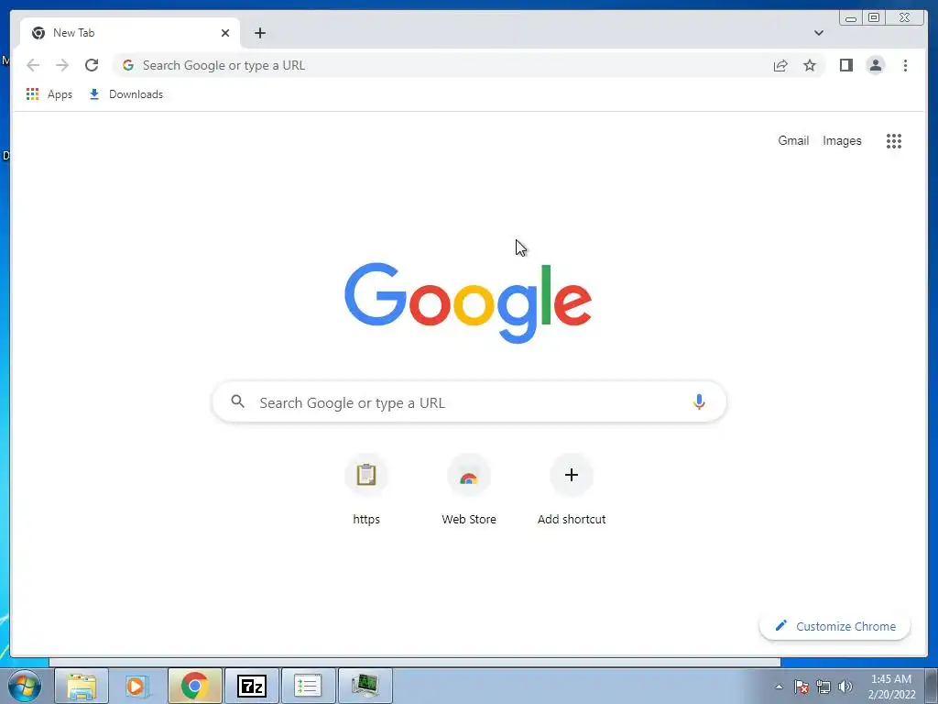938x704 pixels.
Task: Open the network tray icon
Action: [823, 687]
